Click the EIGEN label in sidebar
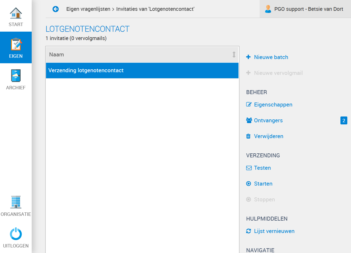The image size is (351, 253). click(16, 56)
